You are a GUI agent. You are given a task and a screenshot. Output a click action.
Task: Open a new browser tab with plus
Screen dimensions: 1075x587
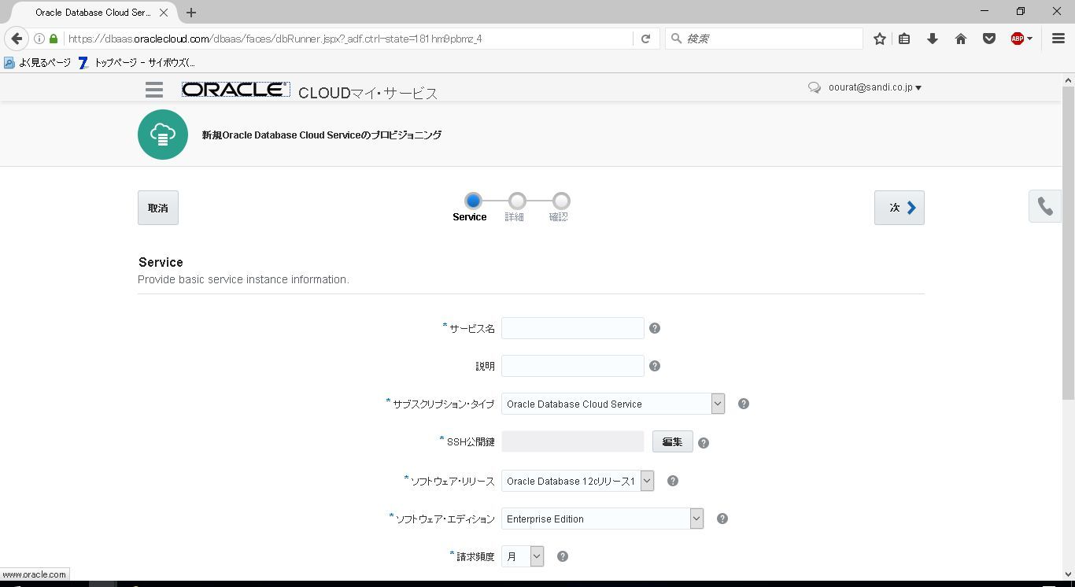point(191,13)
